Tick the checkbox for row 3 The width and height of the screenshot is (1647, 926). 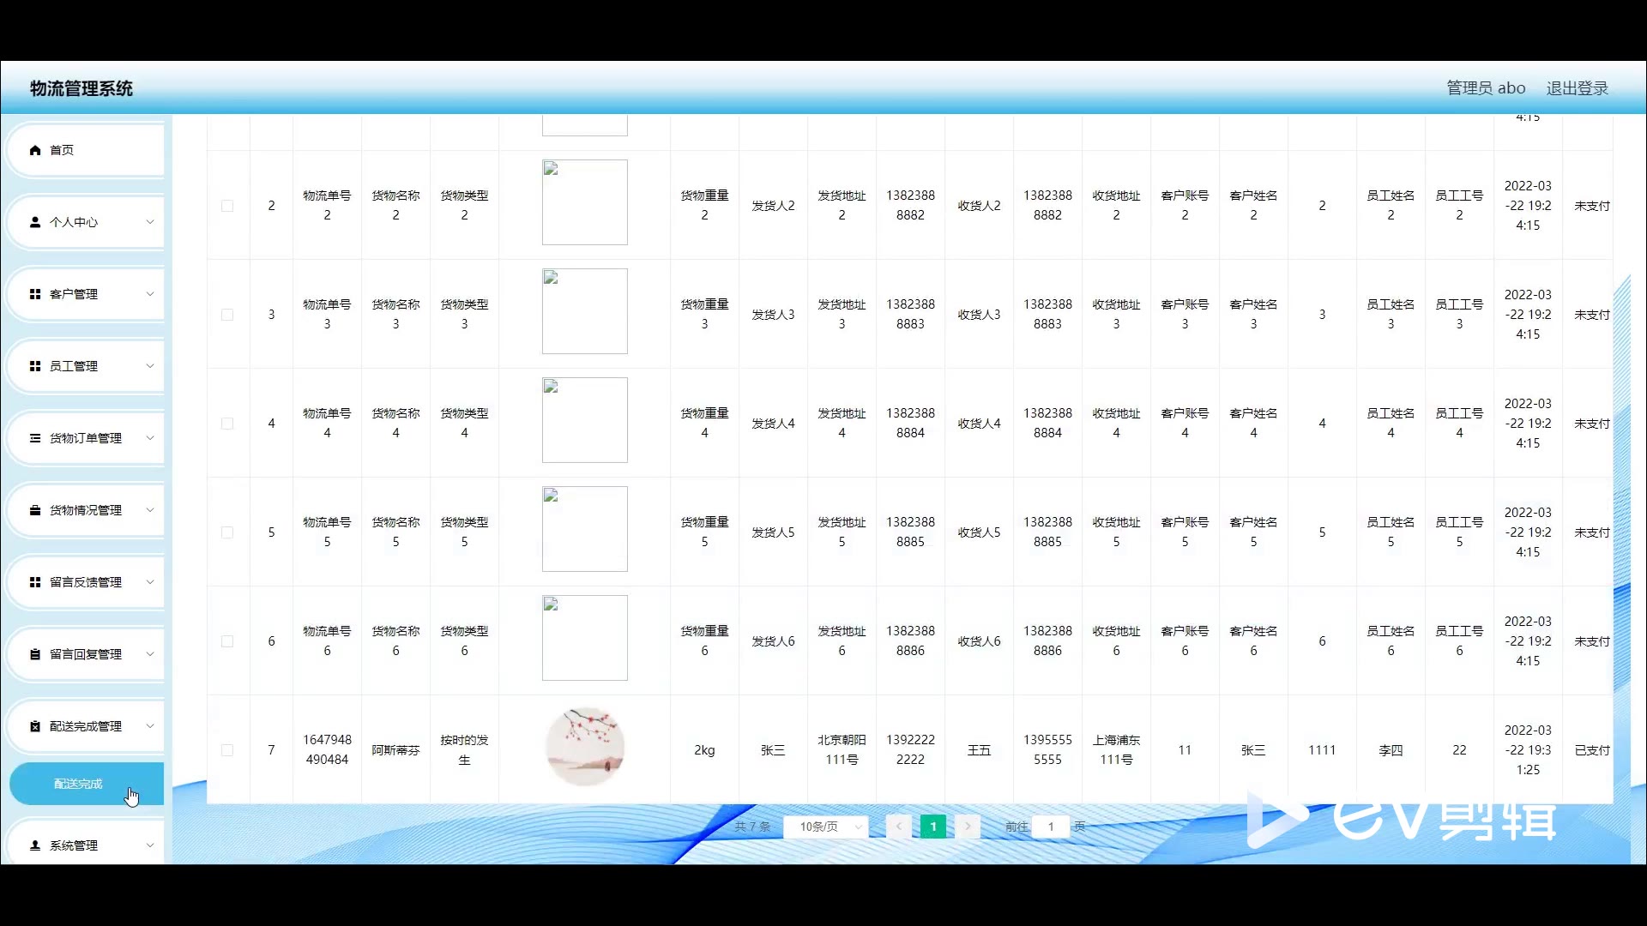[x=227, y=315]
